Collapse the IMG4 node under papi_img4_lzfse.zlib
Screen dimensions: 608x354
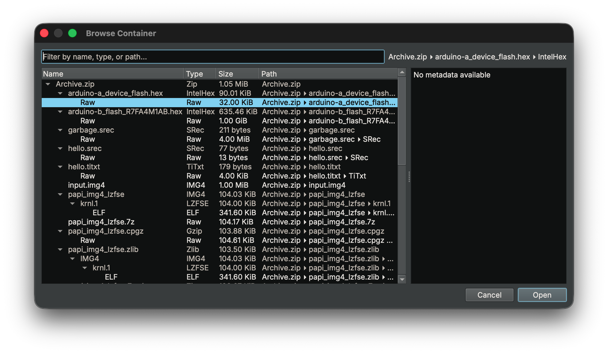(x=72, y=259)
